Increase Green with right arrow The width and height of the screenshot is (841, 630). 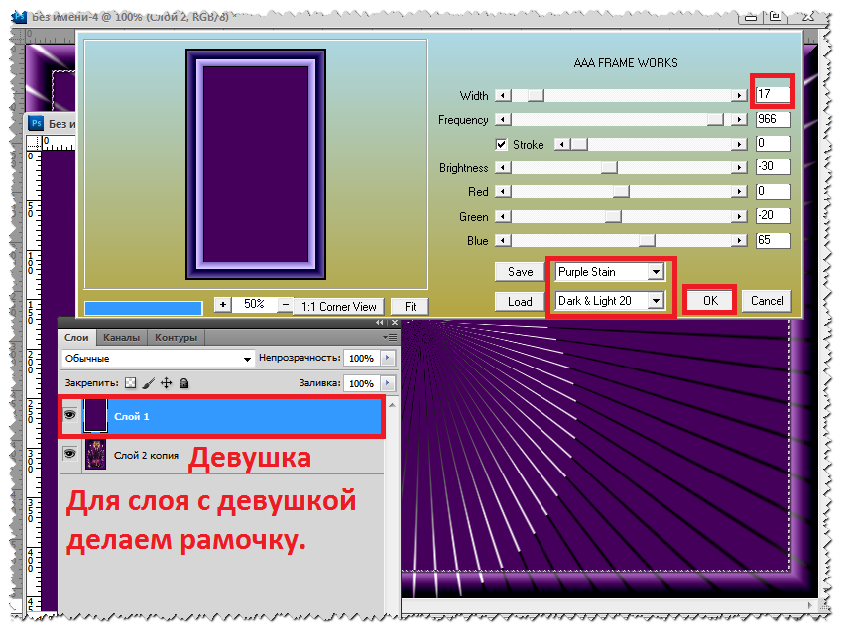739,216
